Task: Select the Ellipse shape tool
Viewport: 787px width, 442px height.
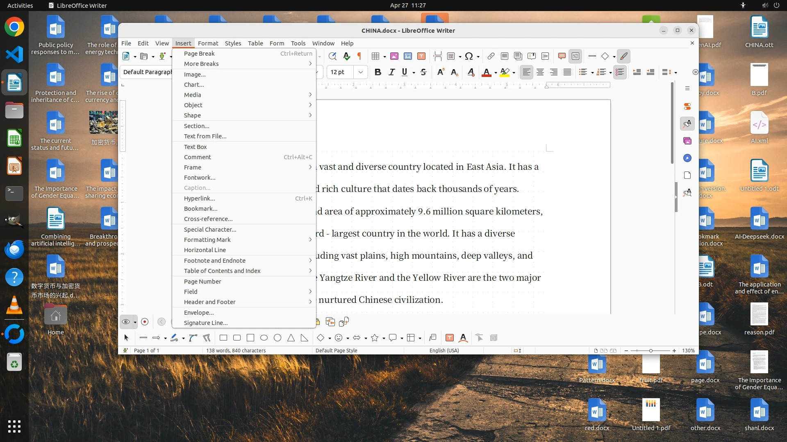Action: click(264, 338)
